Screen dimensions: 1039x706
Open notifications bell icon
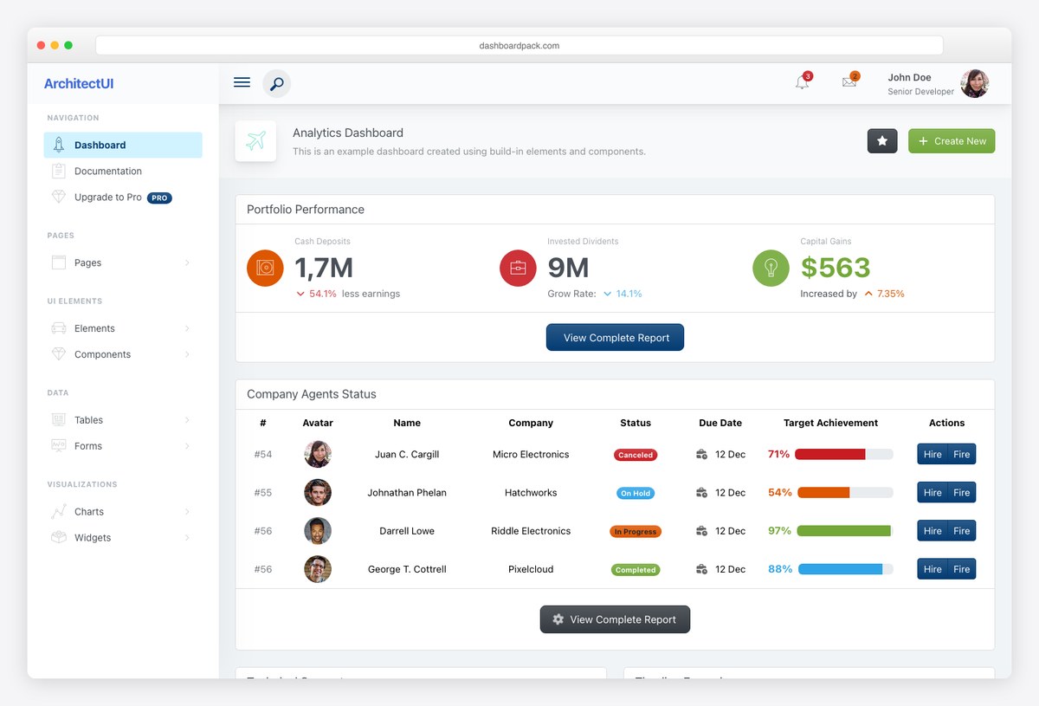(803, 82)
